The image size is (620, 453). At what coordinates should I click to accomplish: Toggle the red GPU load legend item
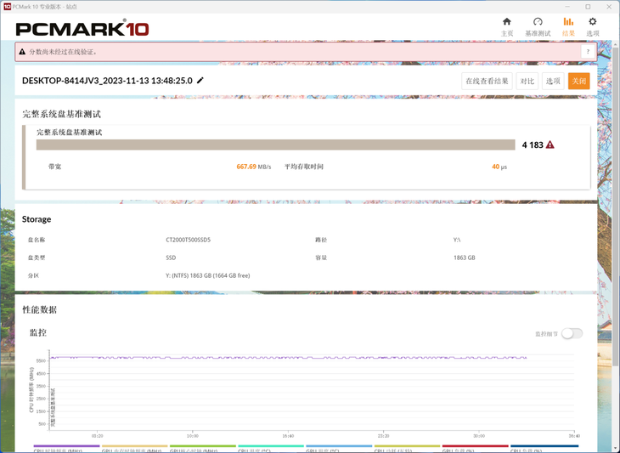475,447
